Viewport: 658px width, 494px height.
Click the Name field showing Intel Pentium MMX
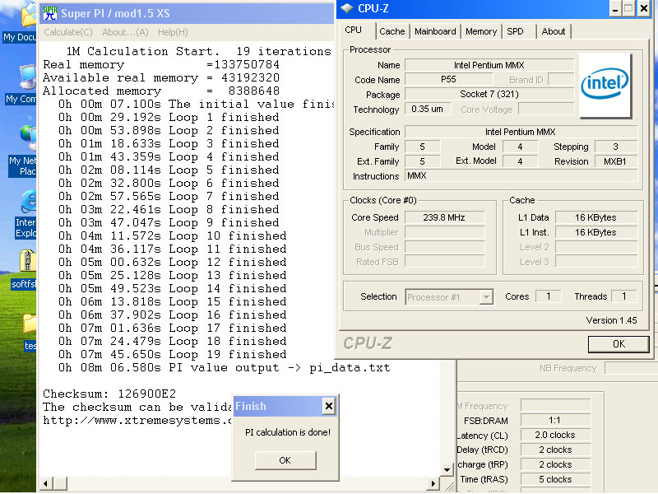point(489,65)
